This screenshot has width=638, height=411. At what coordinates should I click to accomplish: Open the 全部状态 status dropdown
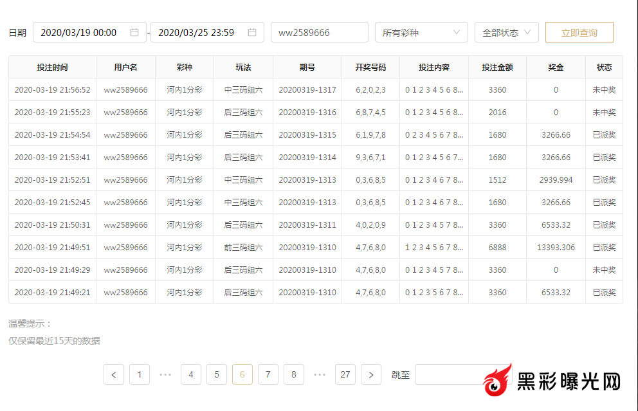click(506, 32)
